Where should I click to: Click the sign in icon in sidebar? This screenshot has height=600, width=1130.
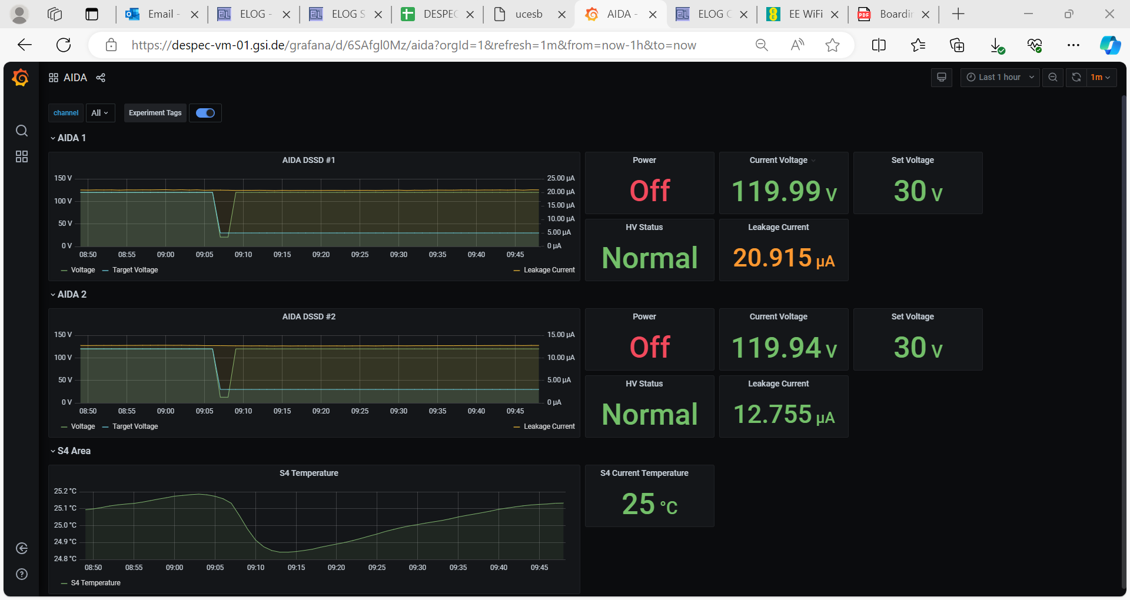(x=22, y=548)
